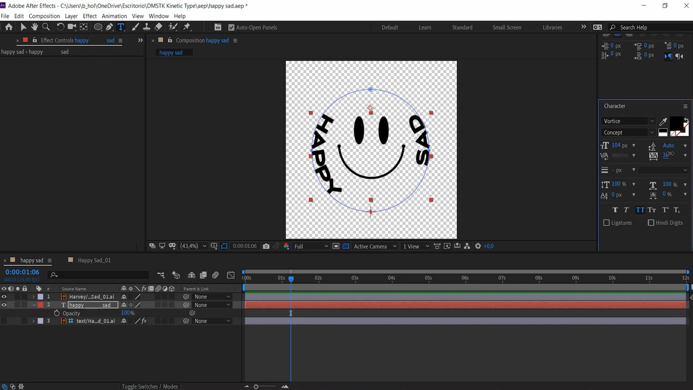
Task: Click the eyedropper in Character panel
Action: click(x=663, y=121)
